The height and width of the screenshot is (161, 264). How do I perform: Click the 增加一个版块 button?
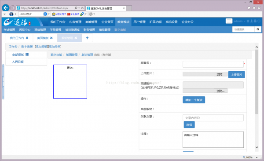click(194, 100)
